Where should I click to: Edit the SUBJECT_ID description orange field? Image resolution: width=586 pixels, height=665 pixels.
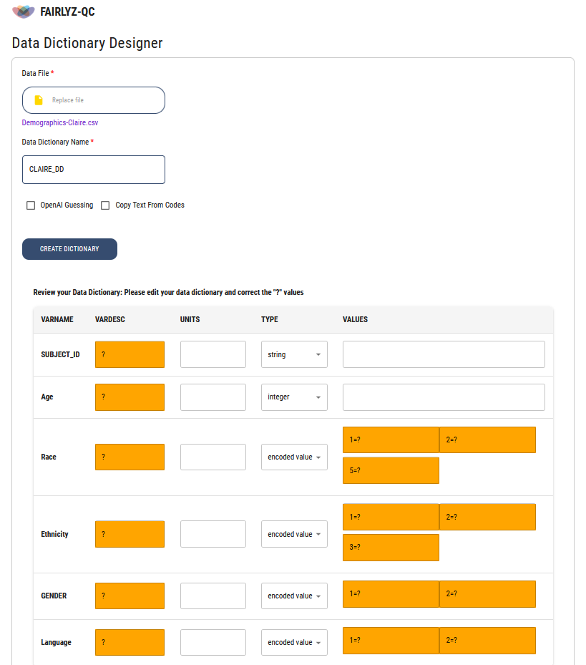tap(130, 354)
